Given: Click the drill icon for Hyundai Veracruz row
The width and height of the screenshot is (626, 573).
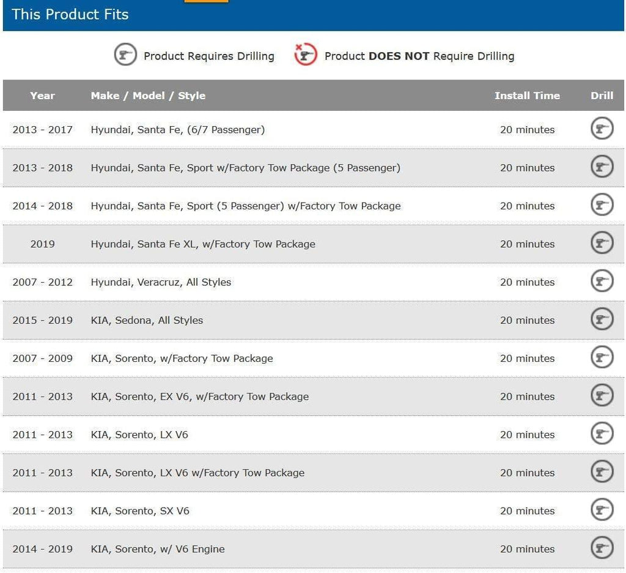Looking at the screenshot, I should click(x=602, y=282).
